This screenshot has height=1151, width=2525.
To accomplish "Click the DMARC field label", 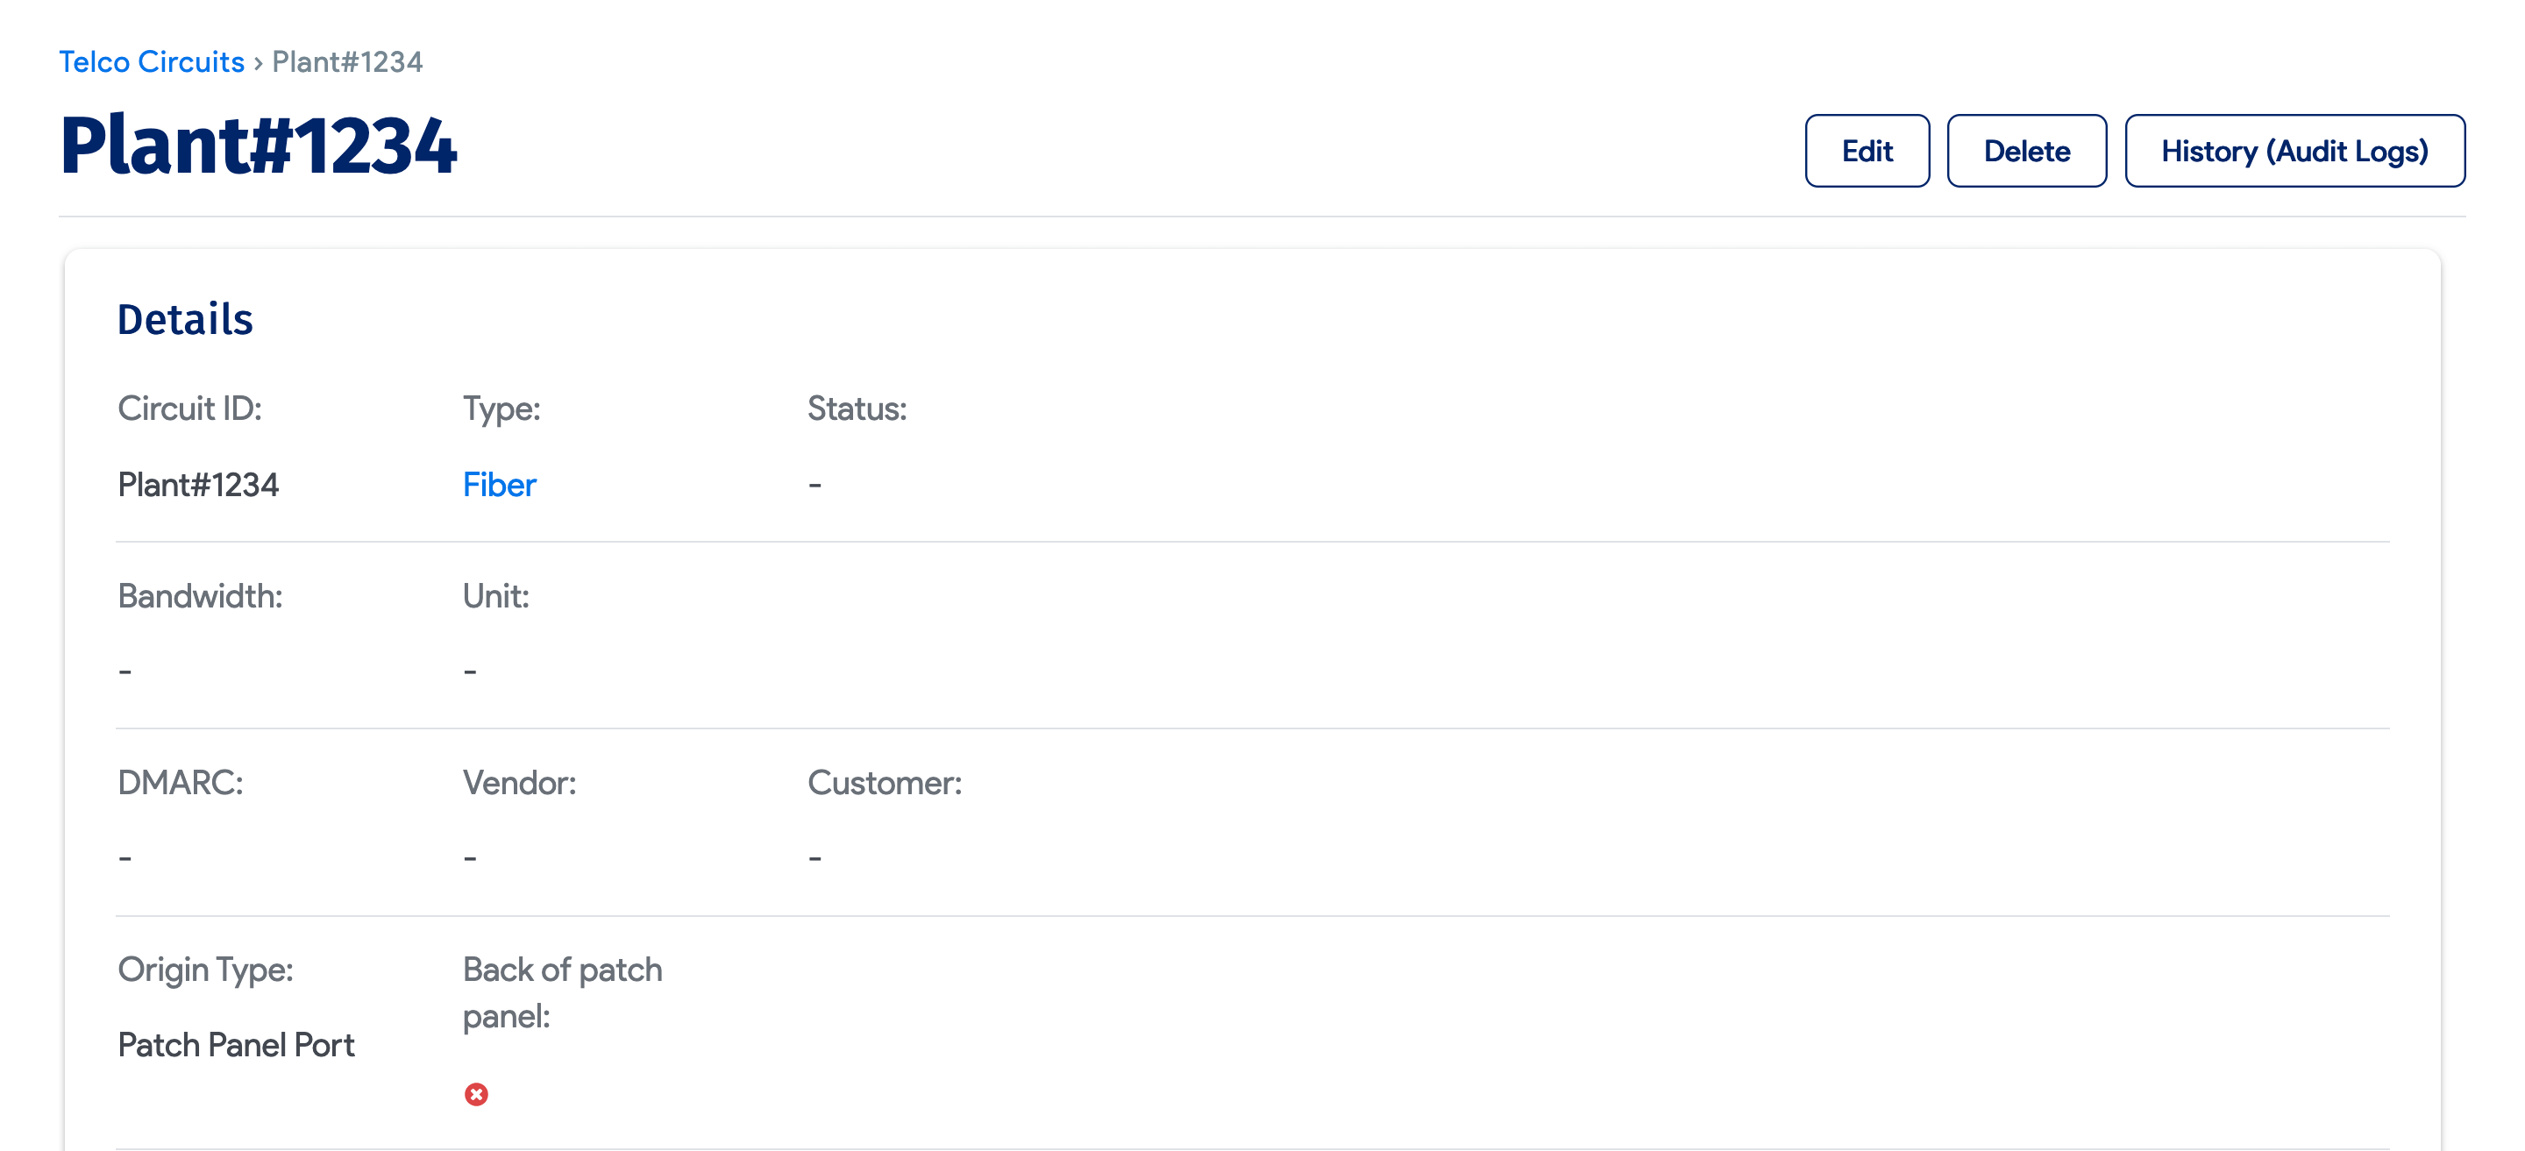I will (181, 782).
